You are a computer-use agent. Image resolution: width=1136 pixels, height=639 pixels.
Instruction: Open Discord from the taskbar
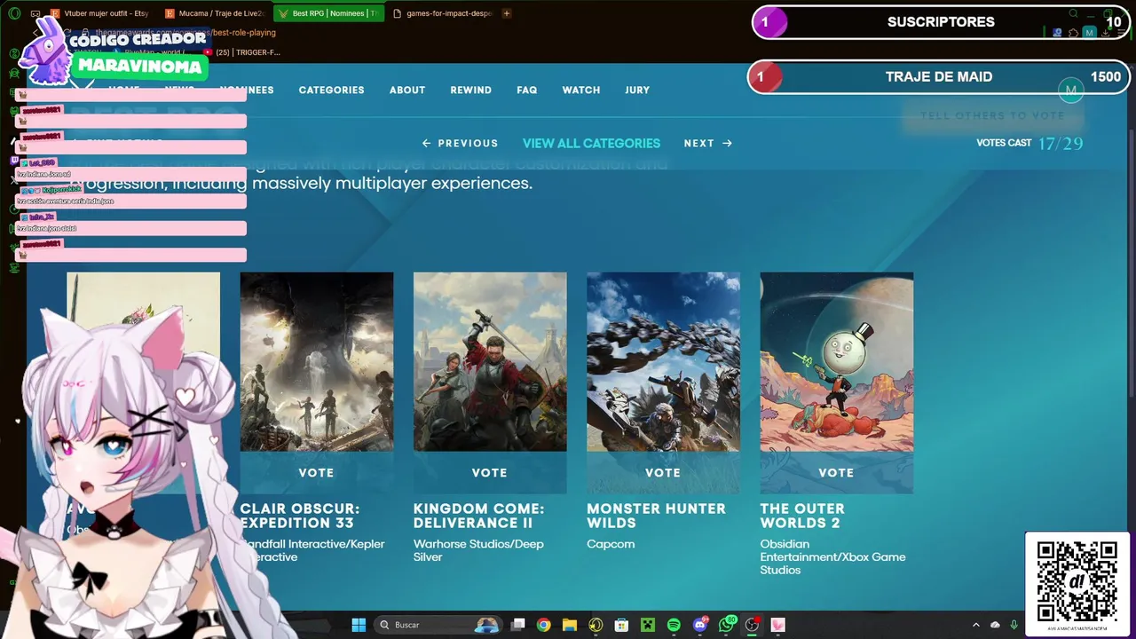click(700, 625)
